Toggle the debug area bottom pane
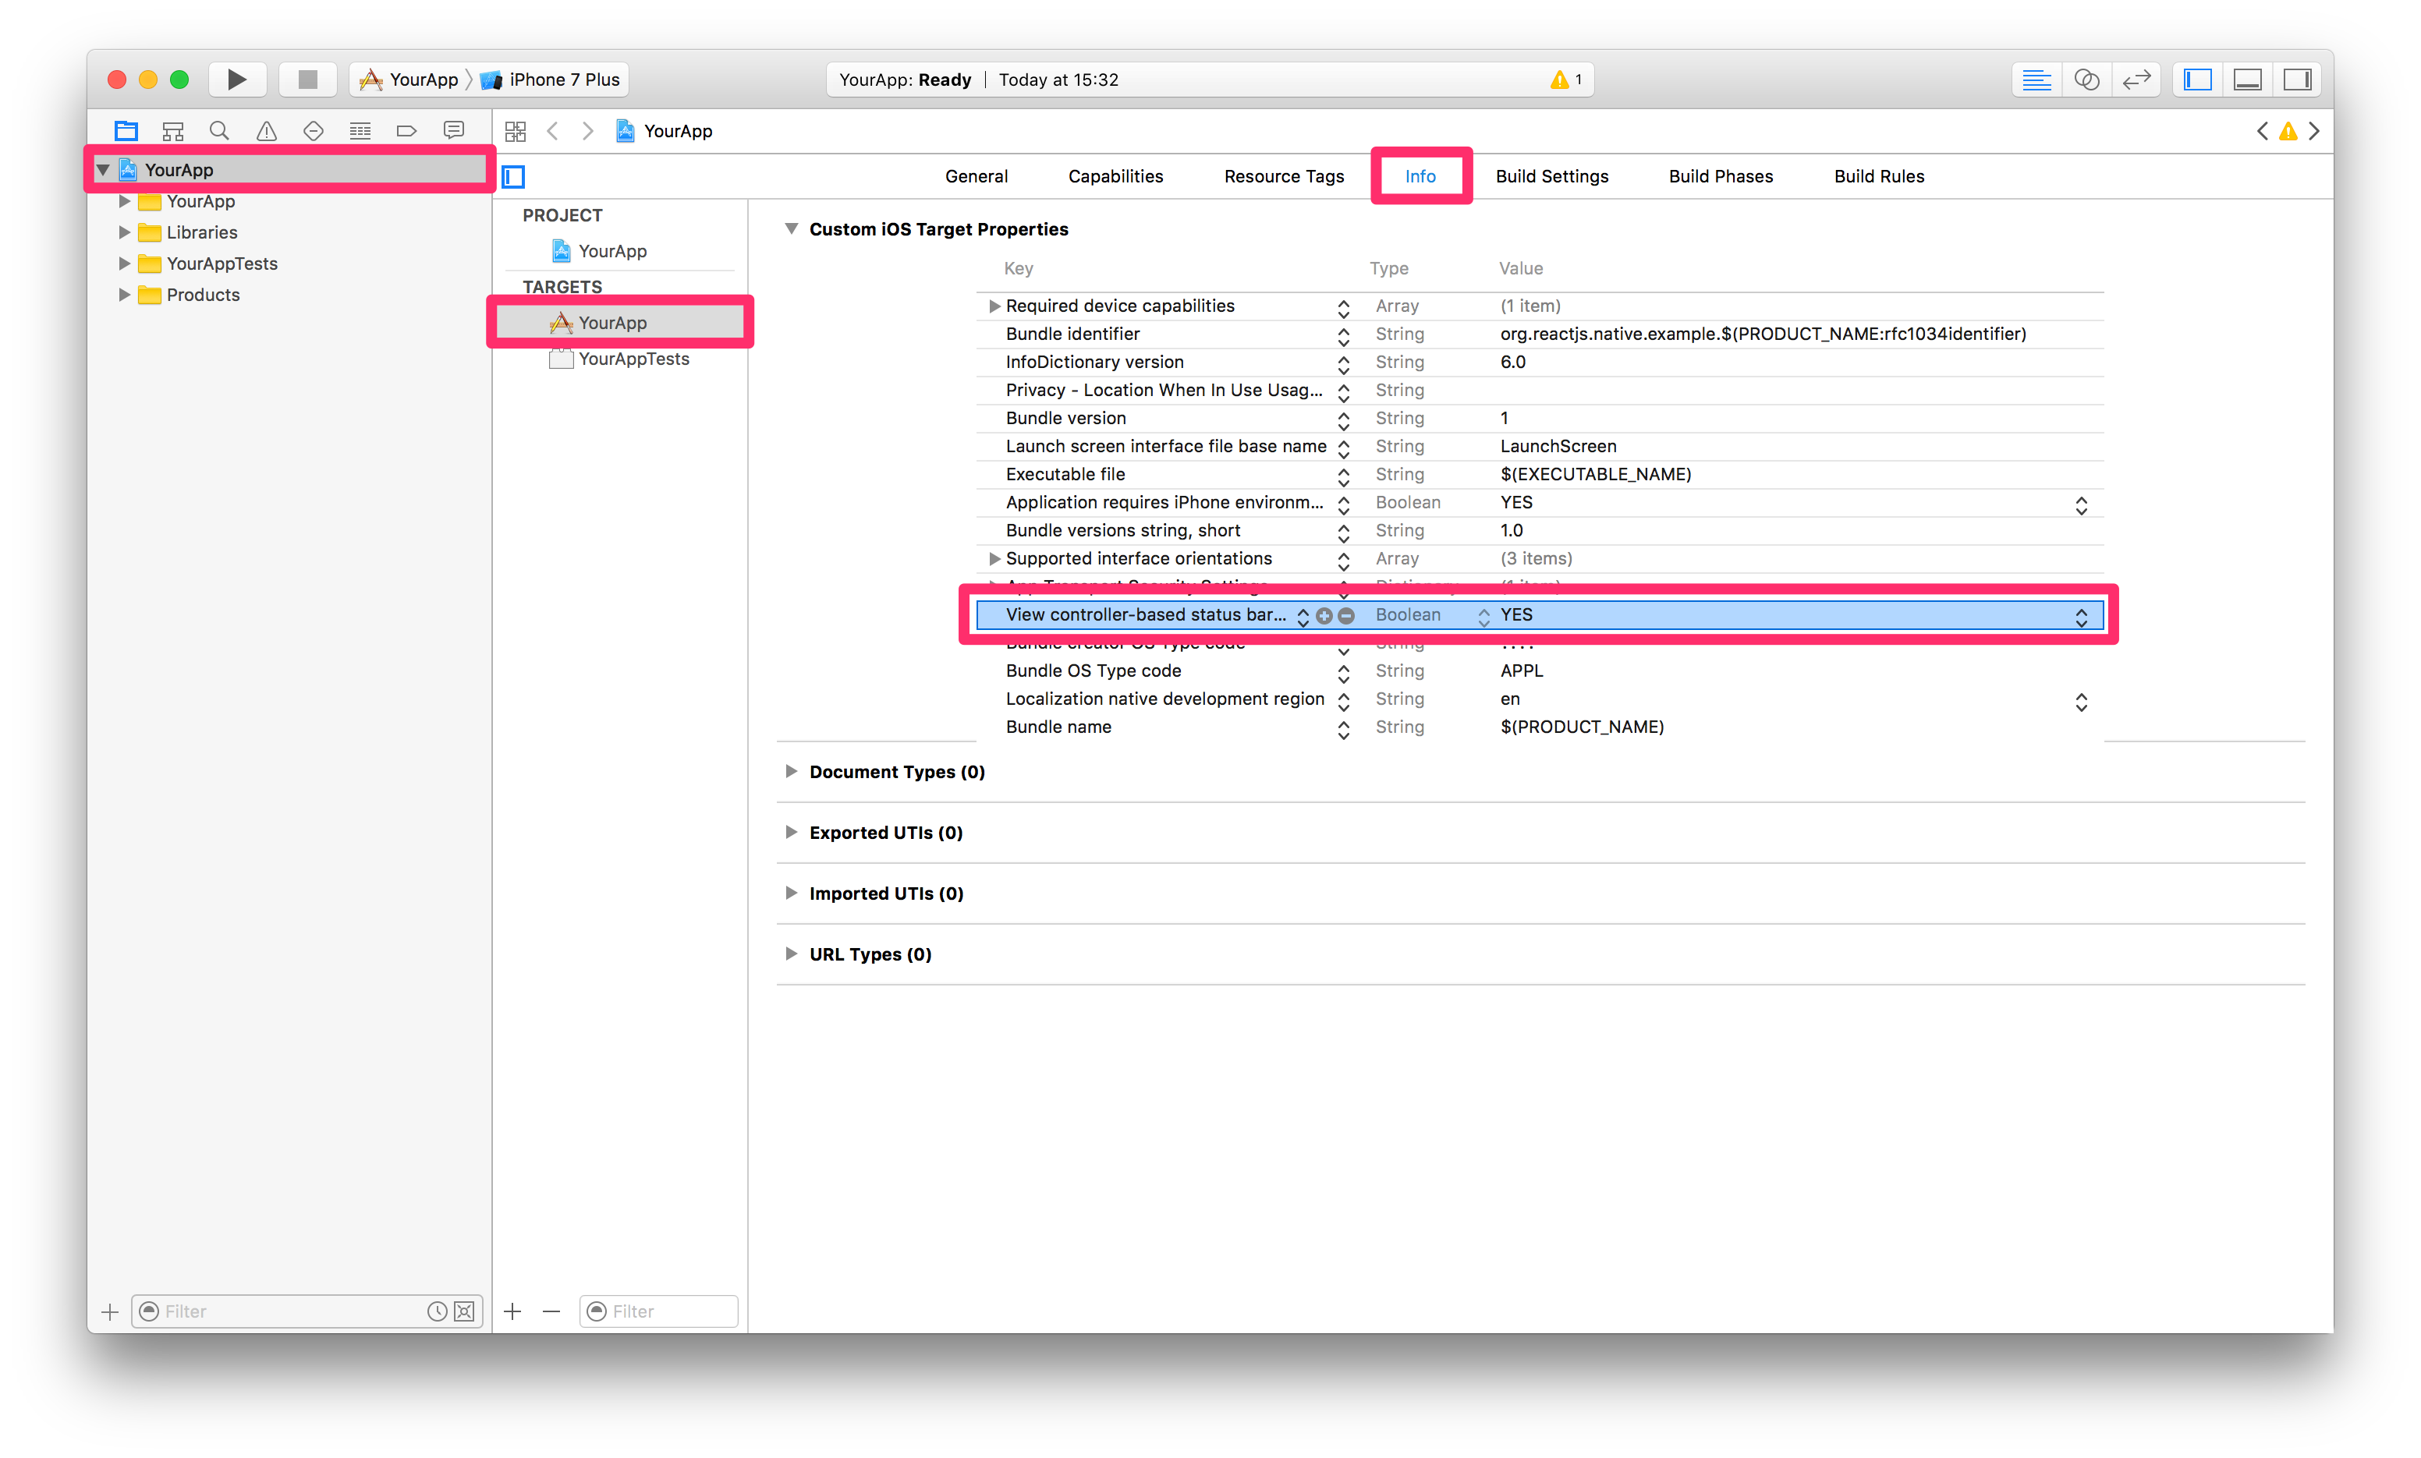 pyautogui.click(x=2247, y=80)
